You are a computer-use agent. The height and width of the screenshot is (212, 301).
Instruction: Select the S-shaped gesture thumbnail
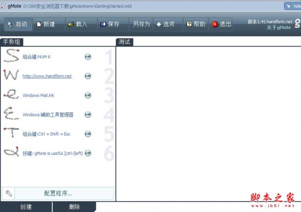(12, 56)
